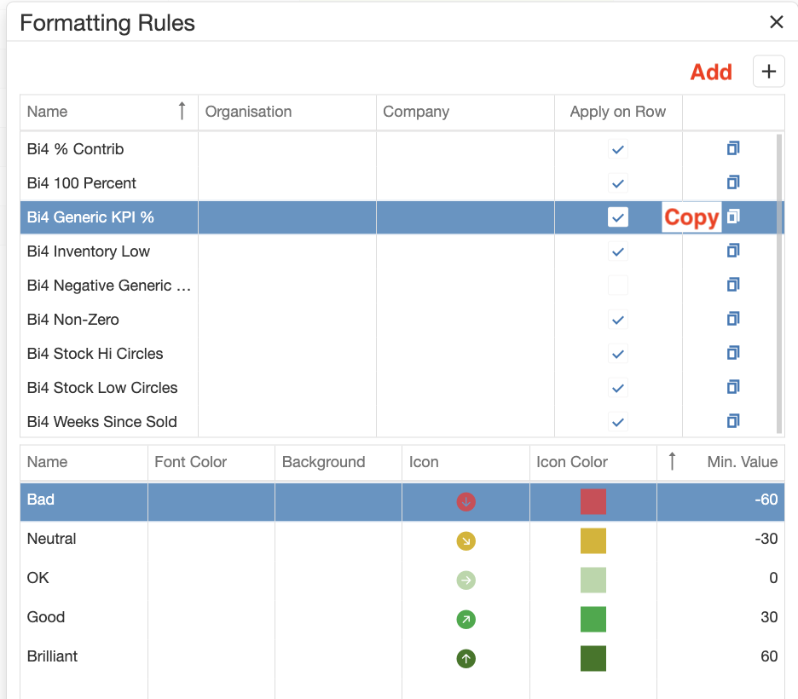
Task: Toggle Apply on Row for Bi4 Inventory Low
Action: tap(618, 251)
